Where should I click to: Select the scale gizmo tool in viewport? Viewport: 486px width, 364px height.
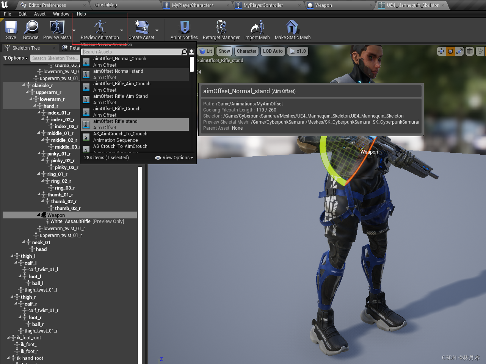pos(459,51)
